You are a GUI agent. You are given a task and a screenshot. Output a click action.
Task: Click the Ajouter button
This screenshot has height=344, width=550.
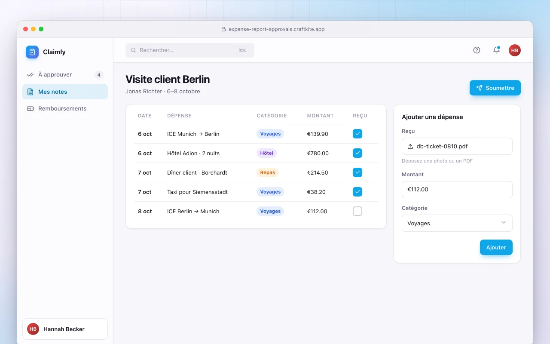496,247
